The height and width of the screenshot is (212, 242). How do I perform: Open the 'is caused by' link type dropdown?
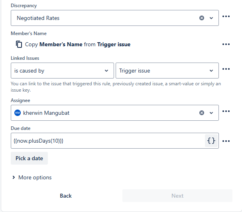click(62, 71)
